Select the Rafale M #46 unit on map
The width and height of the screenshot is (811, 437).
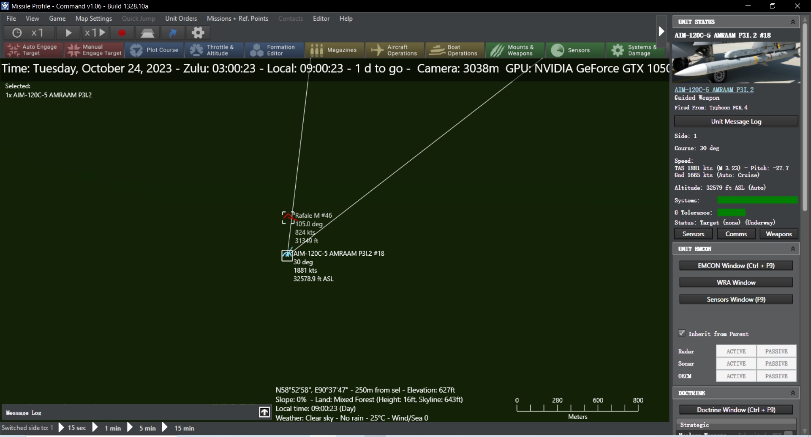[x=288, y=218]
